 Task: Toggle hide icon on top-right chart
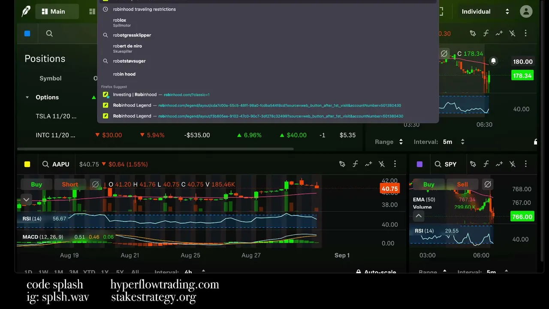pos(444,54)
